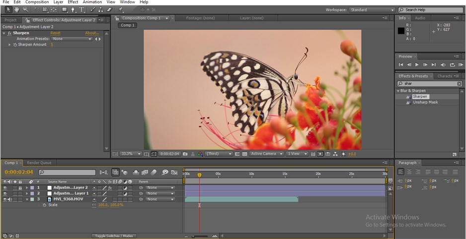
Task: Click Reset for the Sharpen effect
Action: click(55, 33)
